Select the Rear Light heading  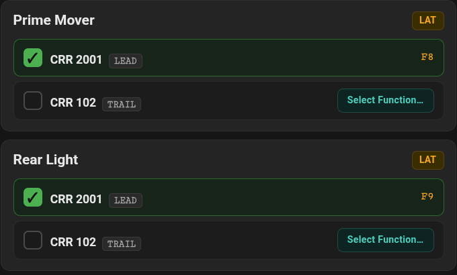[x=46, y=160]
